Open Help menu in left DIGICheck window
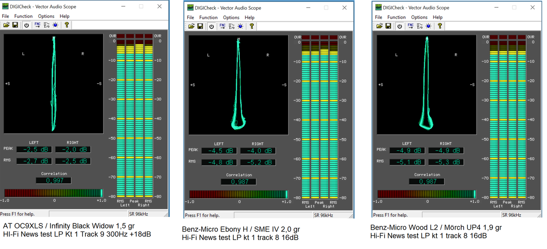The width and height of the screenshot is (547, 249). pyautogui.click(x=65, y=16)
